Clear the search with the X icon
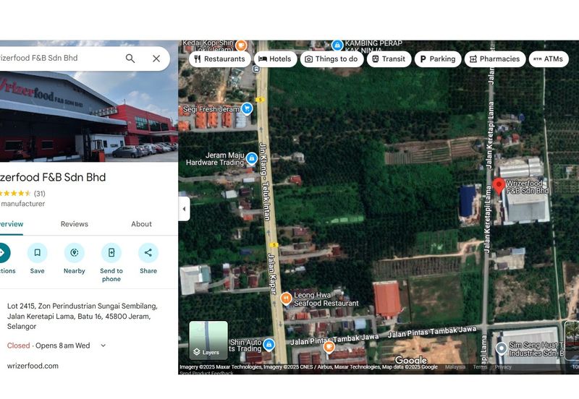Image resolution: width=579 pixels, height=399 pixels. 156,59
